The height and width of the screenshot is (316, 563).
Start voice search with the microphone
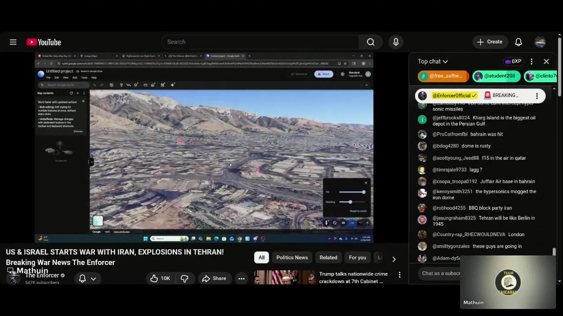[396, 42]
